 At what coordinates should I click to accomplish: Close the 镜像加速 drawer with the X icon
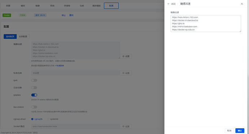pos(242,4)
